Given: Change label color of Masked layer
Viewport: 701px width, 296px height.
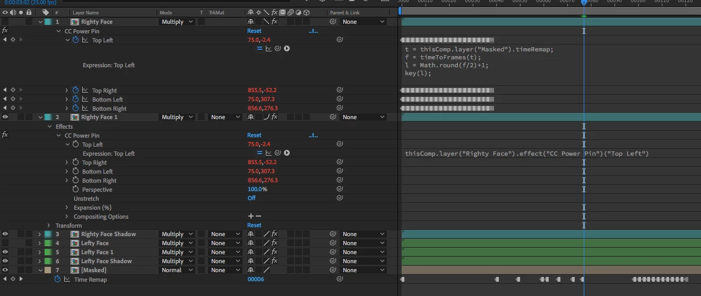Looking at the screenshot, I should click(48, 270).
